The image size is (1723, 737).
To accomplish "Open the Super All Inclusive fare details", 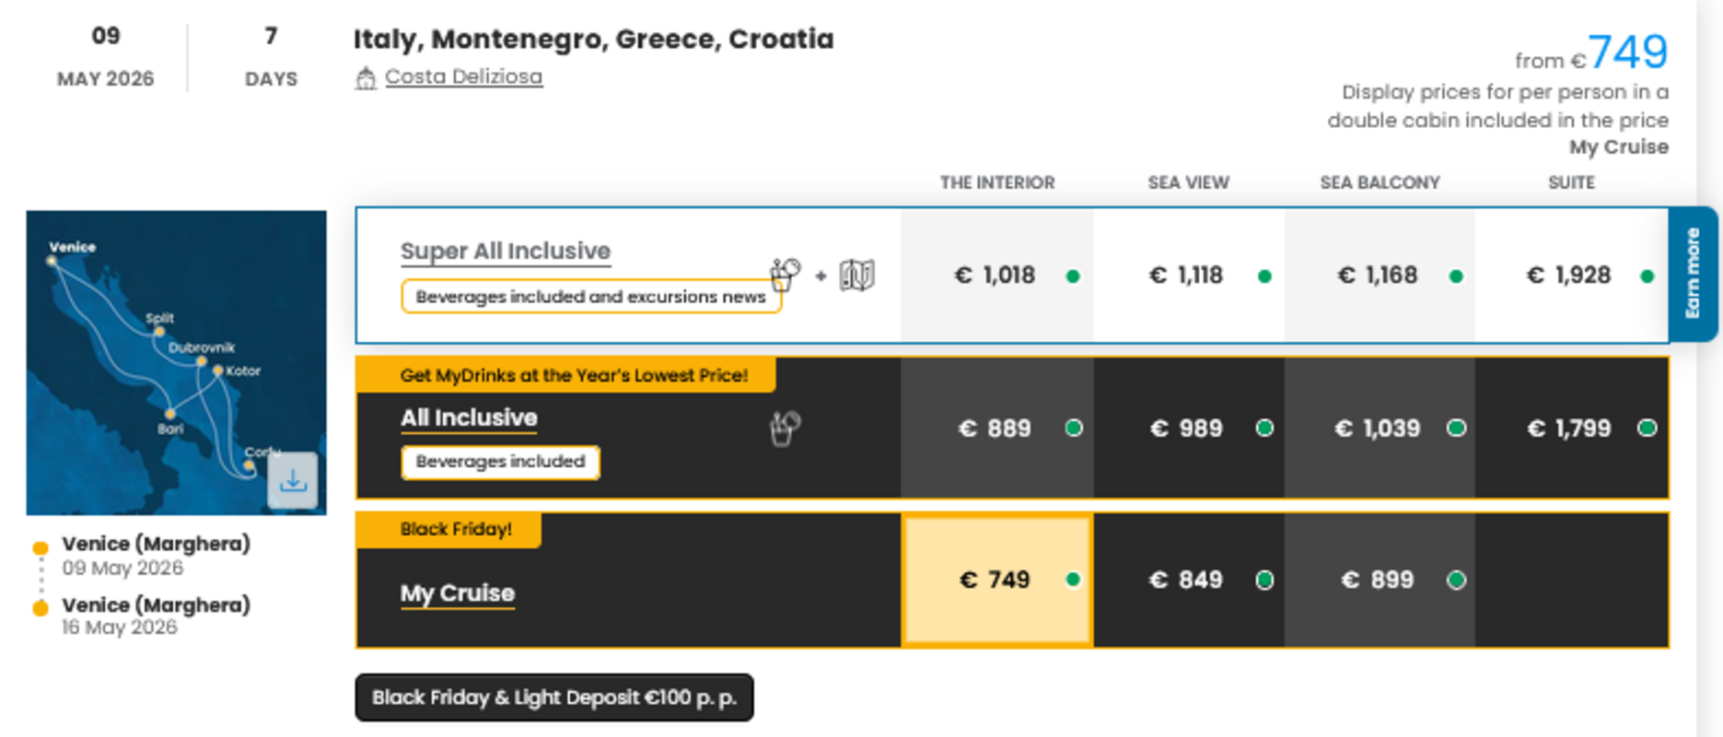I will [505, 251].
